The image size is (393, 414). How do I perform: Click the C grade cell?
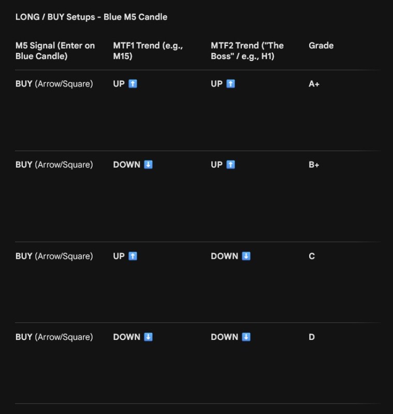click(x=312, y=256)
